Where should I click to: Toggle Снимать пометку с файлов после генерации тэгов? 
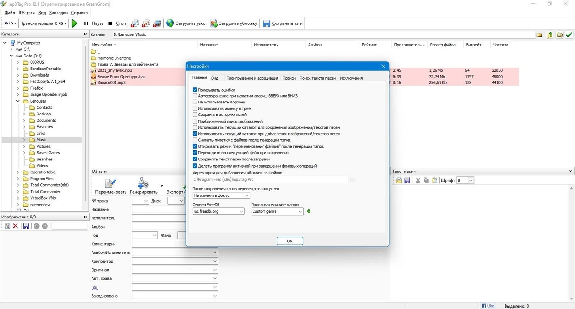(195, 140)
